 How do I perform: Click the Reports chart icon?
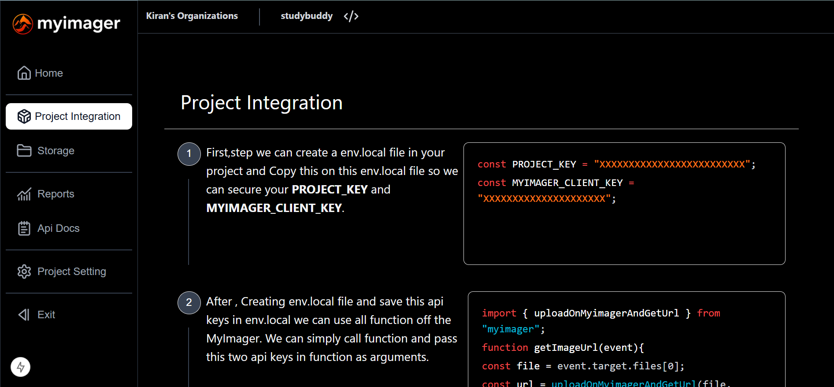point(24,194)
